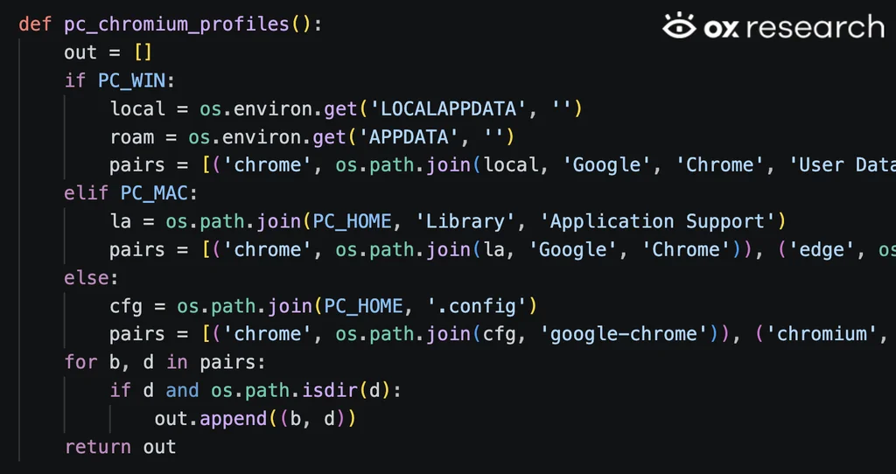Click the 'APPDATA' string on the roam line
Viewport: 896px width, 474px height.
click(409, 137)
